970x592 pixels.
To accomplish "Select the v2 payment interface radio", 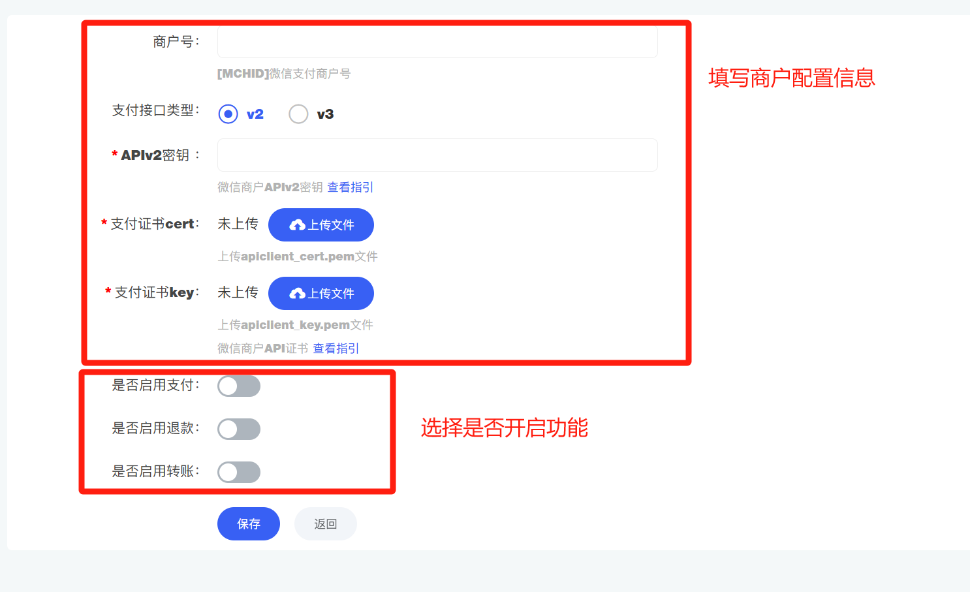I will click(228, 114).
